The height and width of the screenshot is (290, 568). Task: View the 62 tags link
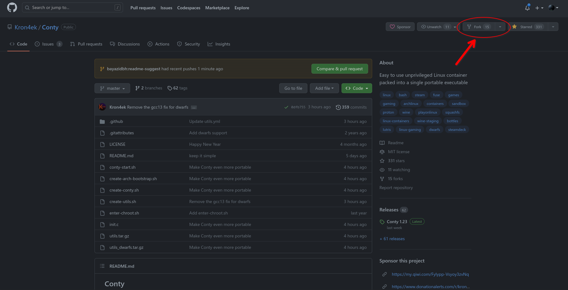point(177,88)
